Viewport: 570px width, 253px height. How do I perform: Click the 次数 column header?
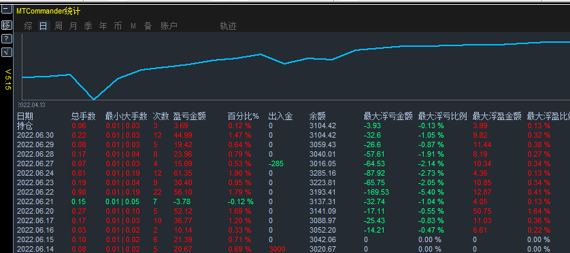[161, 117]
